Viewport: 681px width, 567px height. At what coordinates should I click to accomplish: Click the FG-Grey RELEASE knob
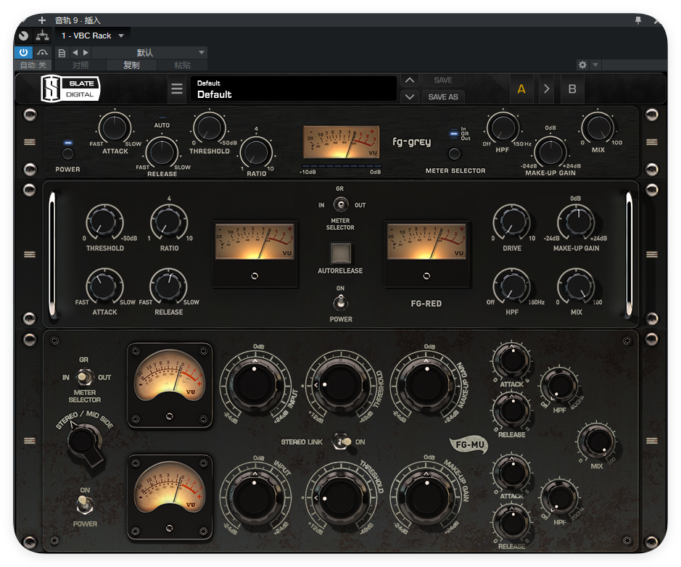tap(162, 152)
